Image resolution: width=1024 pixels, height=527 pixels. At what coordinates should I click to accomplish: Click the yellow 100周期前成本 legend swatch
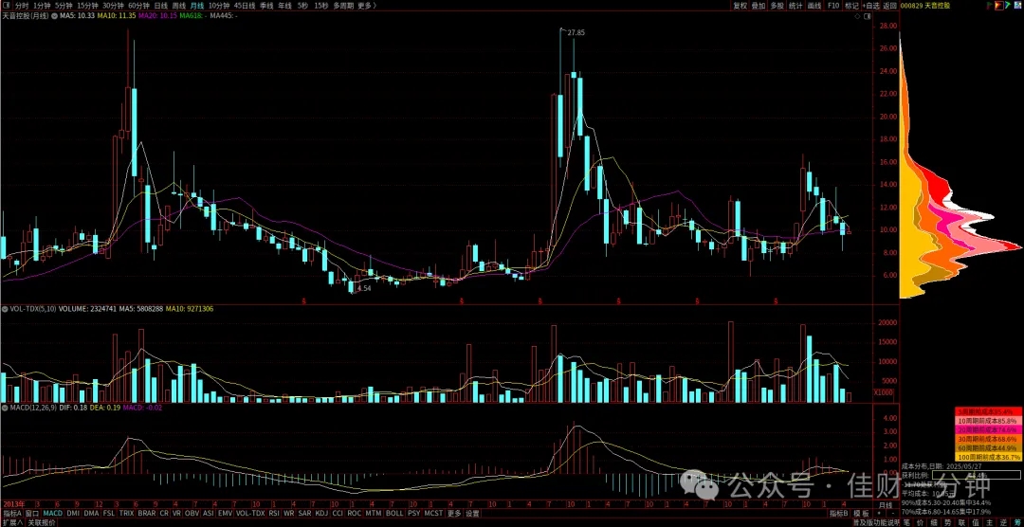(988, 458)
